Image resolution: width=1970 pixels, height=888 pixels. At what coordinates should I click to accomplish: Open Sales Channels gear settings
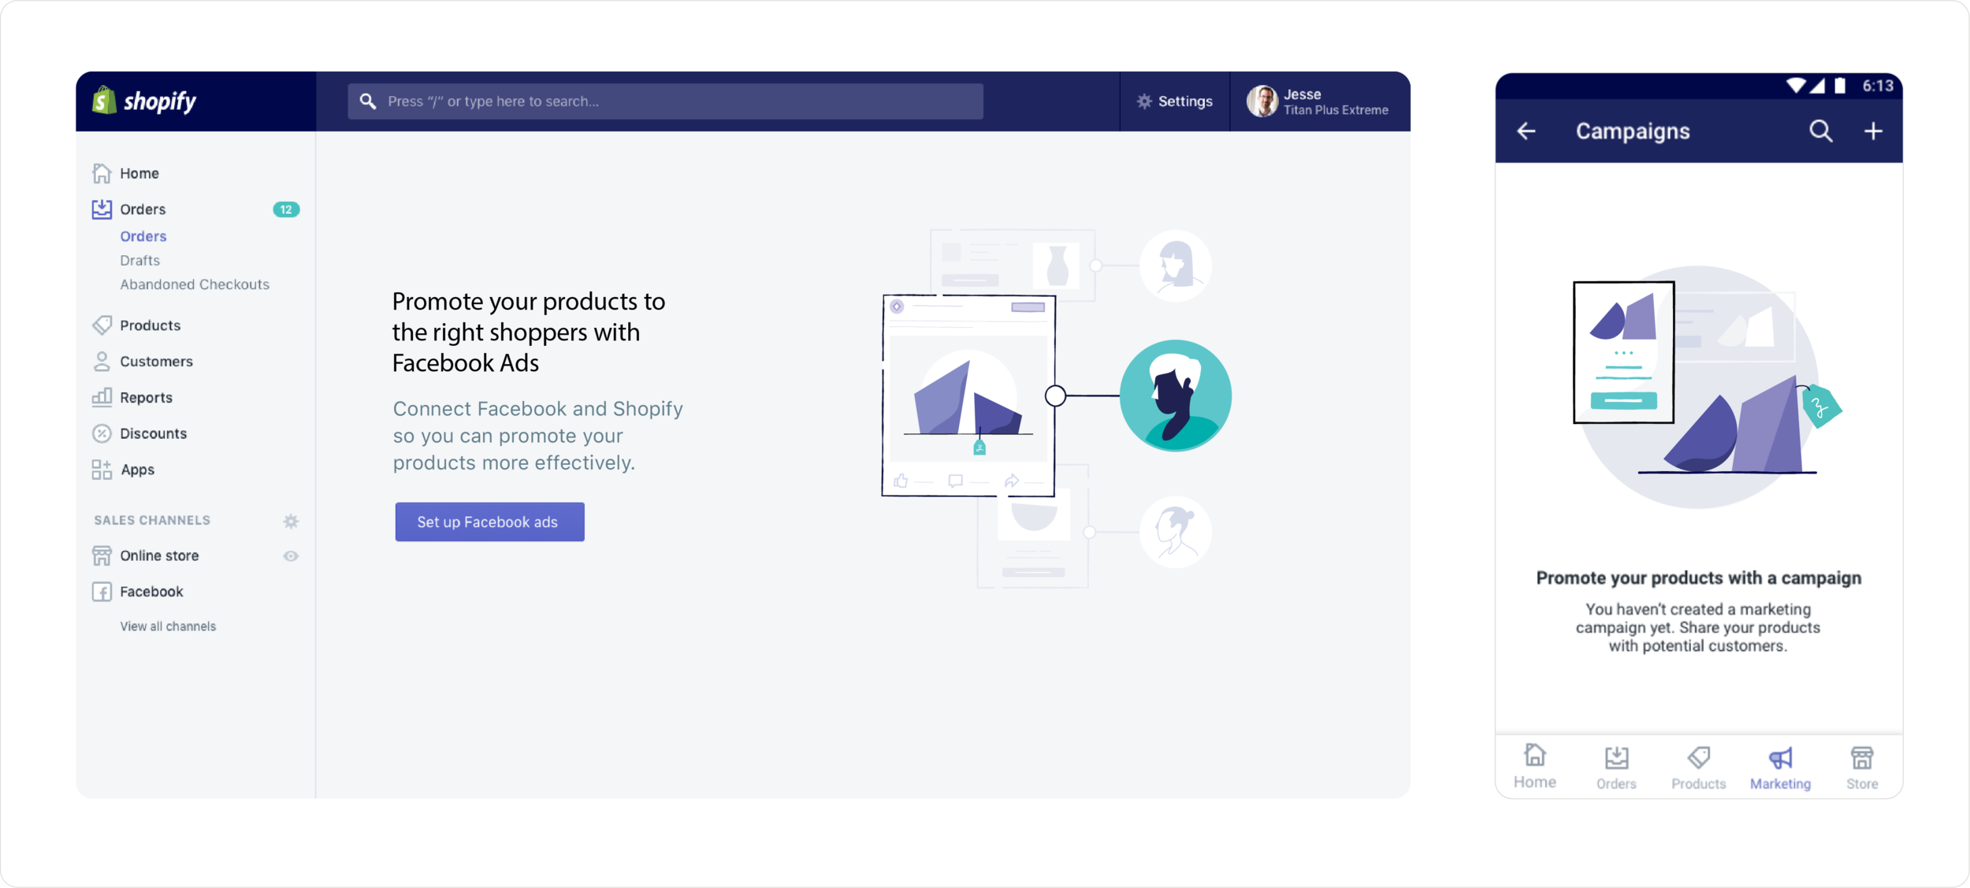pyautogui.click(x=291, y=521)
